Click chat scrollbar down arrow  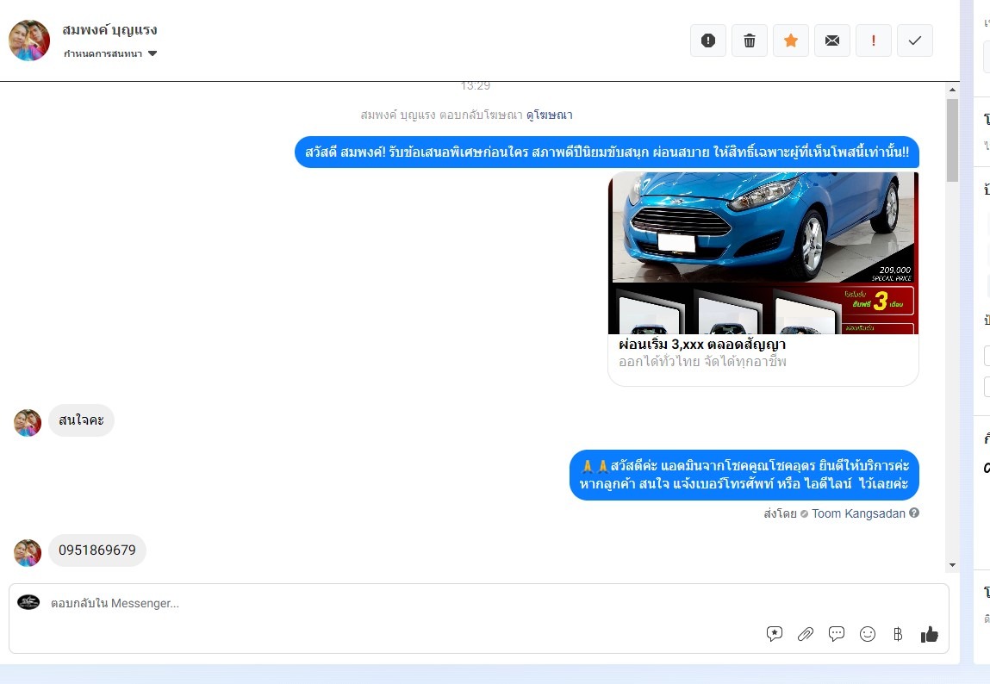(952, 565)
